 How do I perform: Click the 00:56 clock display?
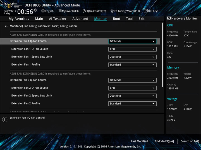pos(25,12)
